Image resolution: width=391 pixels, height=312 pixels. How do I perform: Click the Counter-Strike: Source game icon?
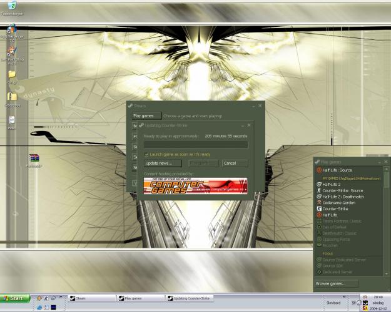[x=319, y=190]
